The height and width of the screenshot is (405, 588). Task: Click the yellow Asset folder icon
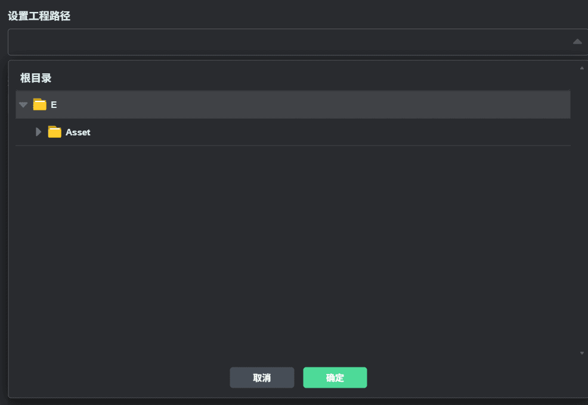click(55, 132)
